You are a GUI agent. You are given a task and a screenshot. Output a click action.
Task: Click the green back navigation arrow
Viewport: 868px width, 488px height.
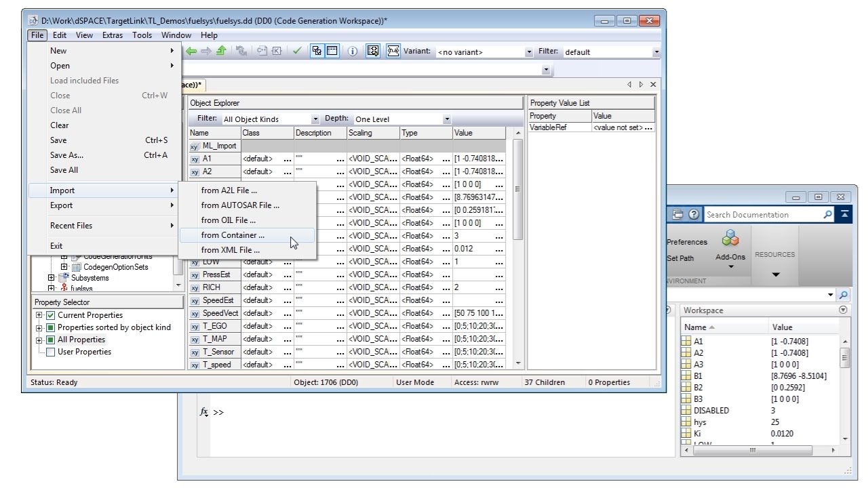[x=192, y=51]
